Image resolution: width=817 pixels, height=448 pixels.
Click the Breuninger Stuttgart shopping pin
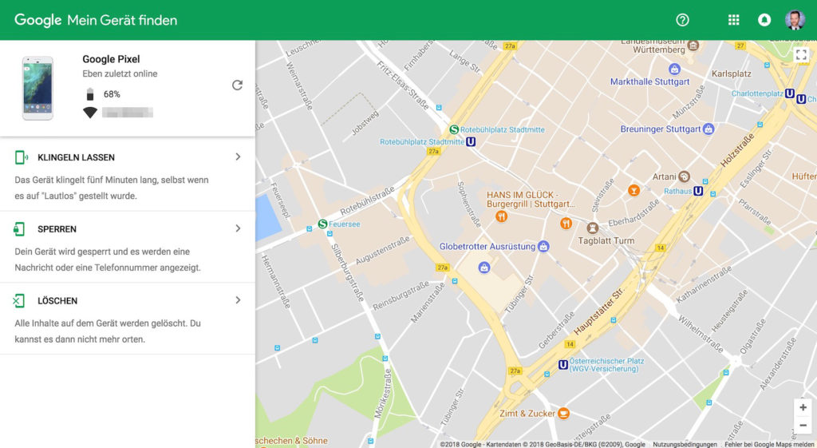708,129
